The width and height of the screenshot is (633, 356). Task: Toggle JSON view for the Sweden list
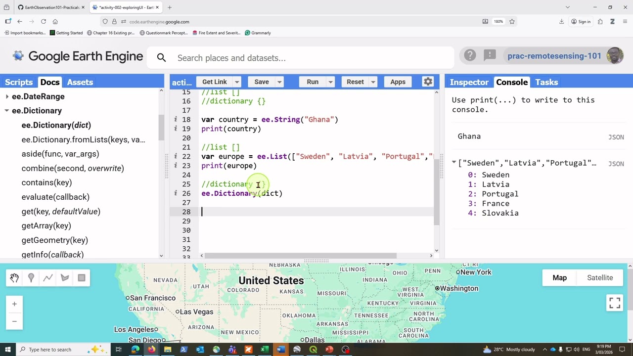point(616,164)
